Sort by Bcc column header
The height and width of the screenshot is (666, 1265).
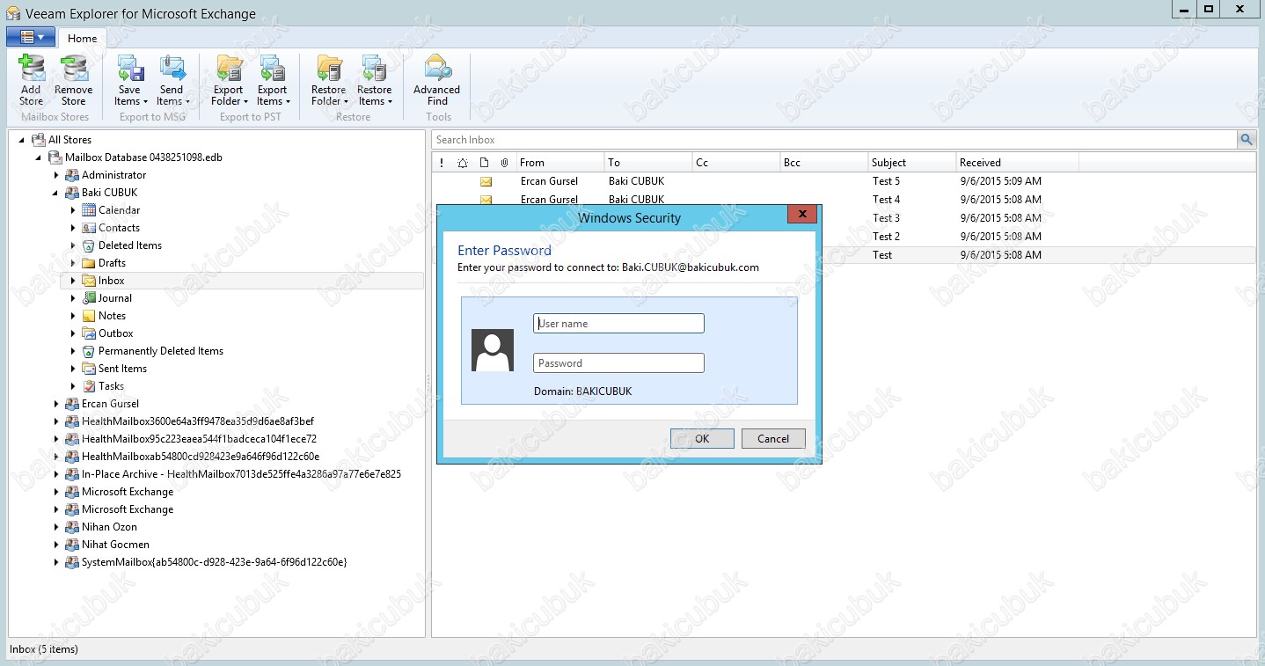(x=823, y=163)
